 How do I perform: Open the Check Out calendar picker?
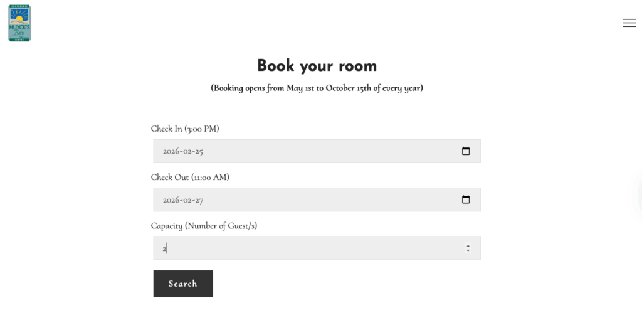[x=466, y=199]
